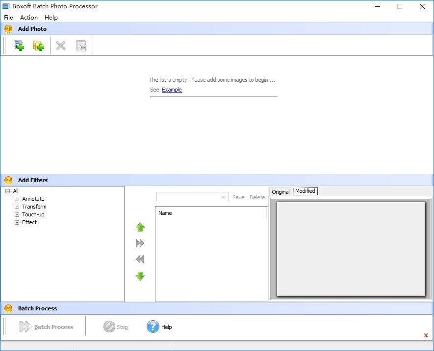Click the step 1 Add Photo badge

[8, 29]
